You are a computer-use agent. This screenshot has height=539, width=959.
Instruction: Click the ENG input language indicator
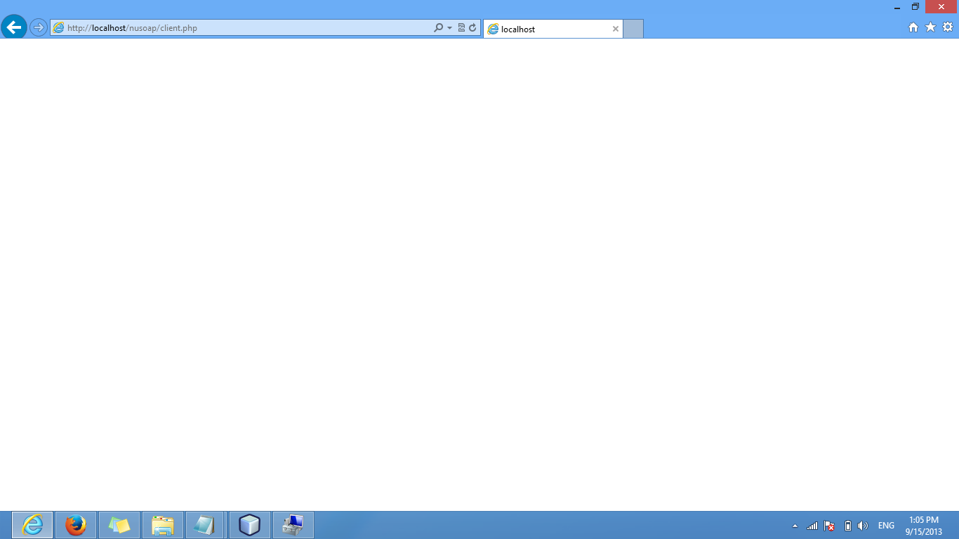tap(886, 526)
